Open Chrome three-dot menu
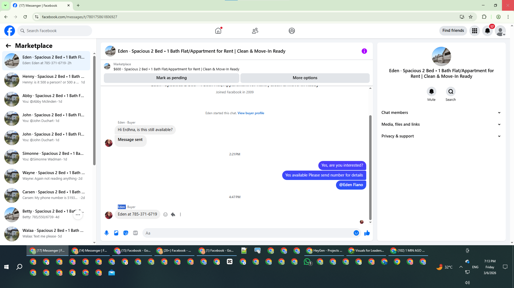This screenshot has height=288, width=514. coord(508,17)
